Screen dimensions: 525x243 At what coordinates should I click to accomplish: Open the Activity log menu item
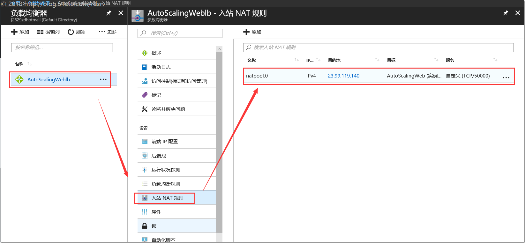177,67
